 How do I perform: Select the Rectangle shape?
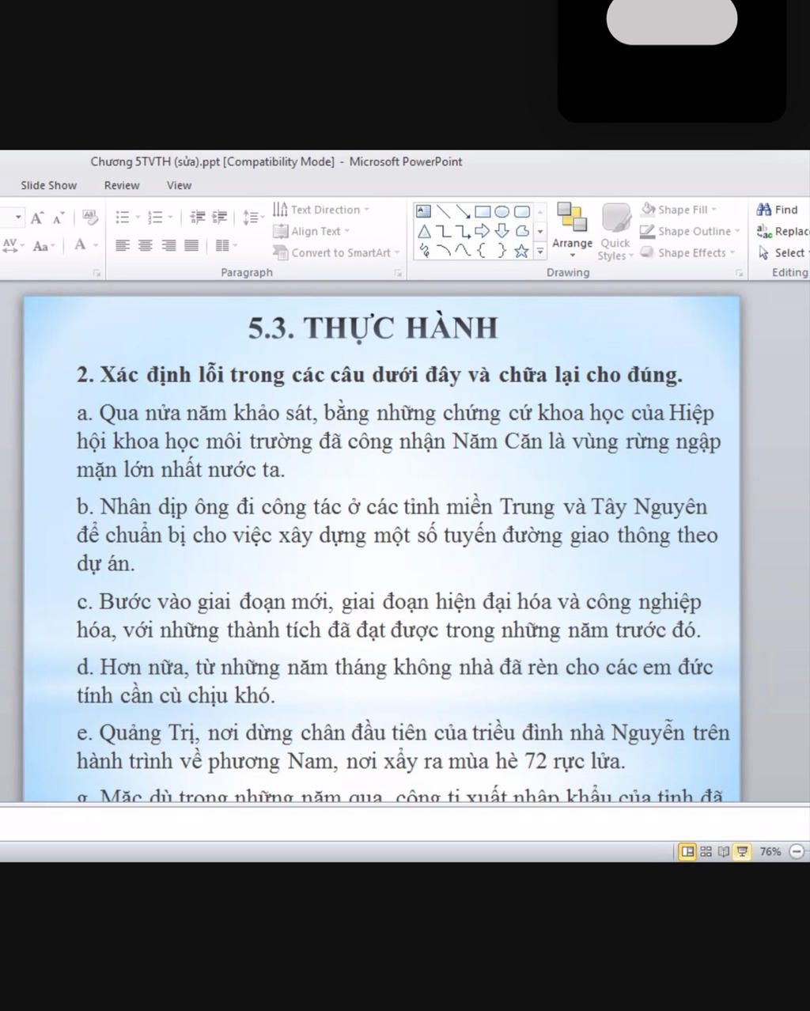tap(483, 211)
